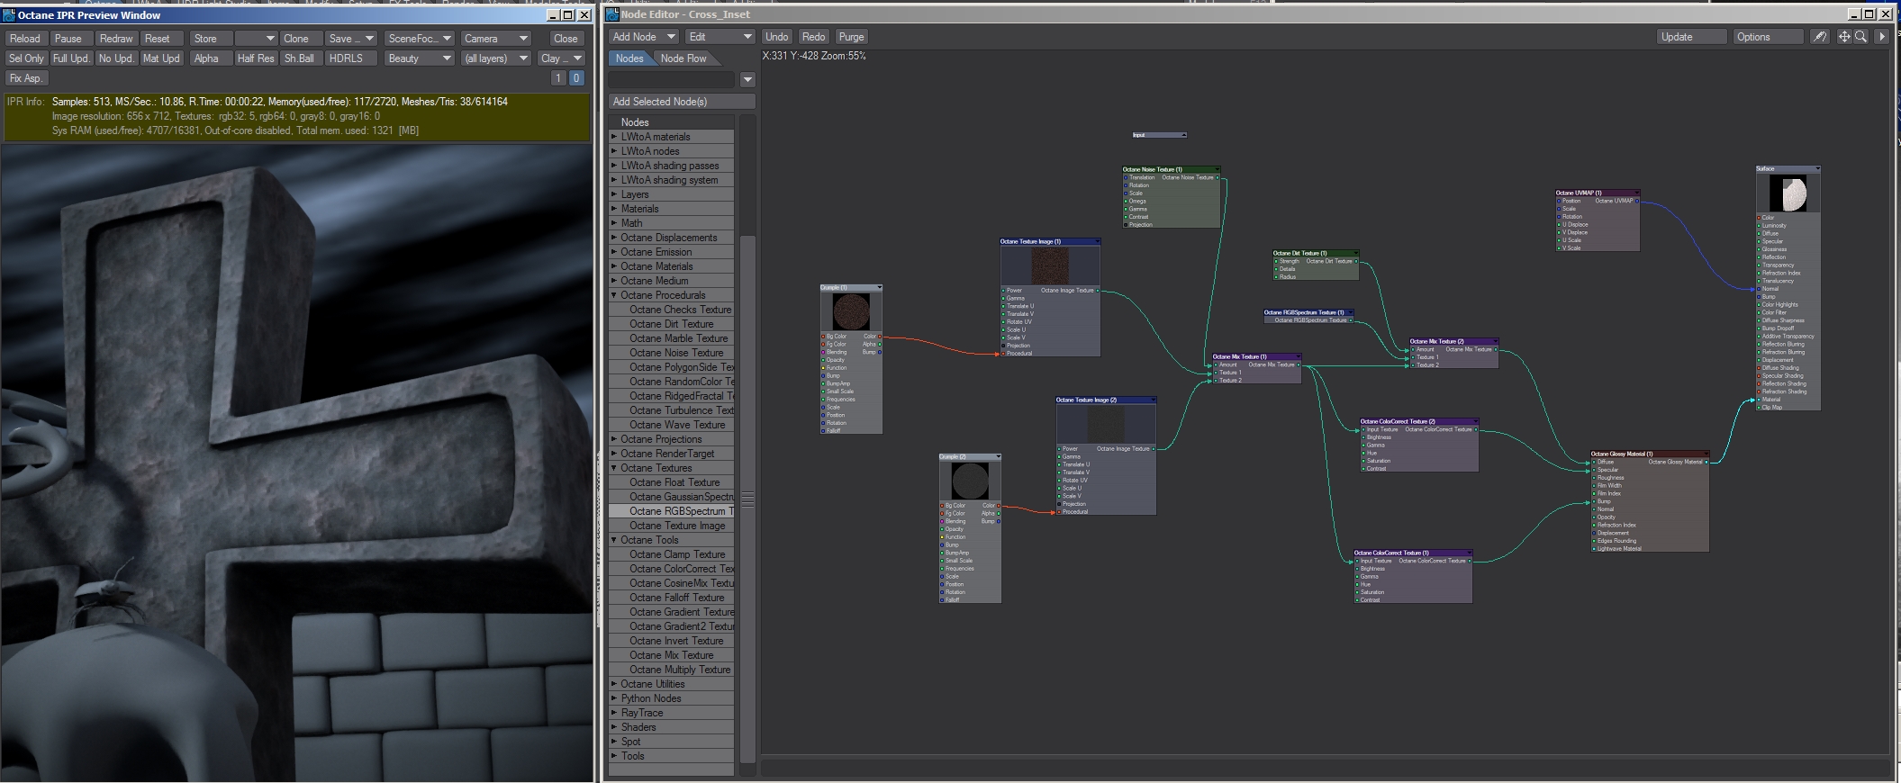This screenshot has height=783, width=1901.
Task: Click the Surface node sphere preview thumbnail
Action: pos(1788,193)
